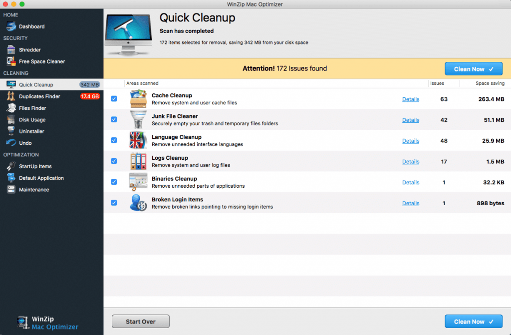The width and height of the screenshot is (511, 335).
Task: Click the Undo arrow icon
Action: tap(11, 143)
